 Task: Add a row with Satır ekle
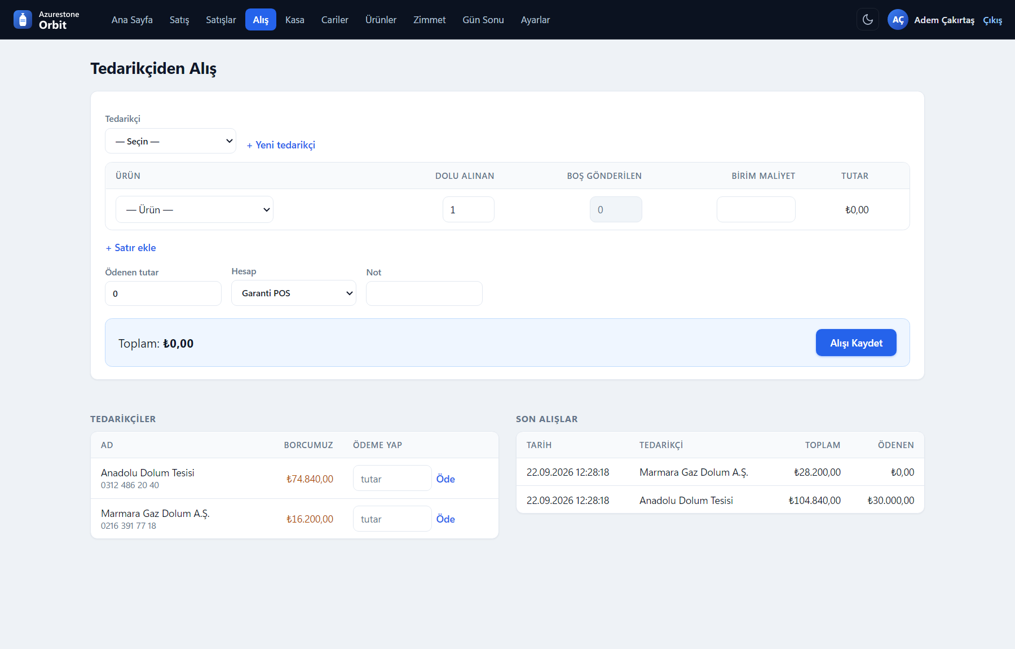pos(131,248)
